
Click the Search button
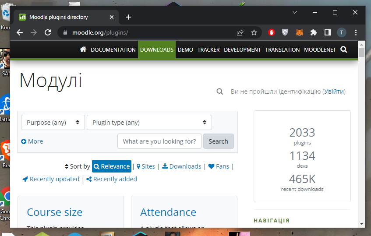pyautogui.click(x=219, y=141)
